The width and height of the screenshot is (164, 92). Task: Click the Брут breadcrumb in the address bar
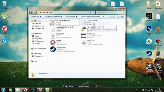(x=50, y=13)
